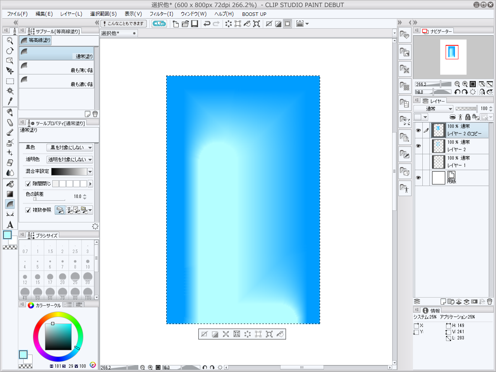Open the snap settings dropdown arrow in toolbar
Viewport: 496px width, 372px height.
307,24
